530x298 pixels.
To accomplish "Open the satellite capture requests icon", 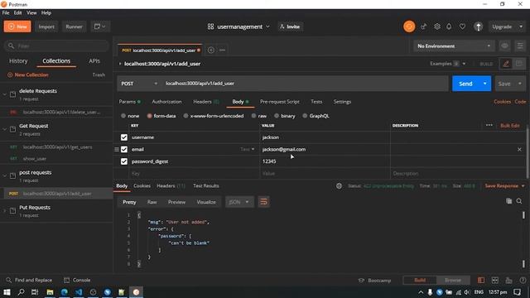I will coord(423,26).
